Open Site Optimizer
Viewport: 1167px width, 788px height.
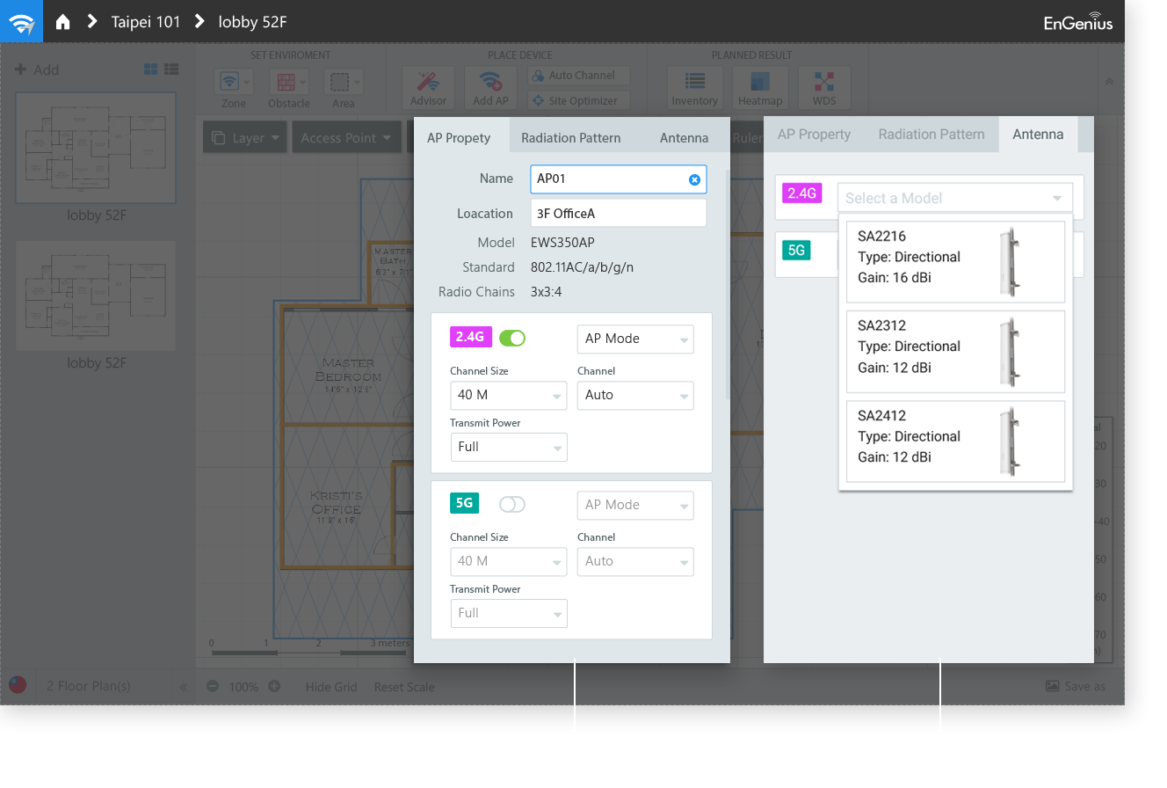click(x=579, y=100)
